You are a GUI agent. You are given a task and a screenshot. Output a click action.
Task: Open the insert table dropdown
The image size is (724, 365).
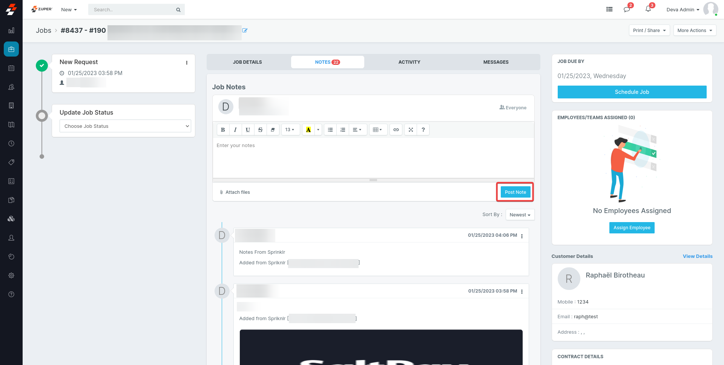377,130
